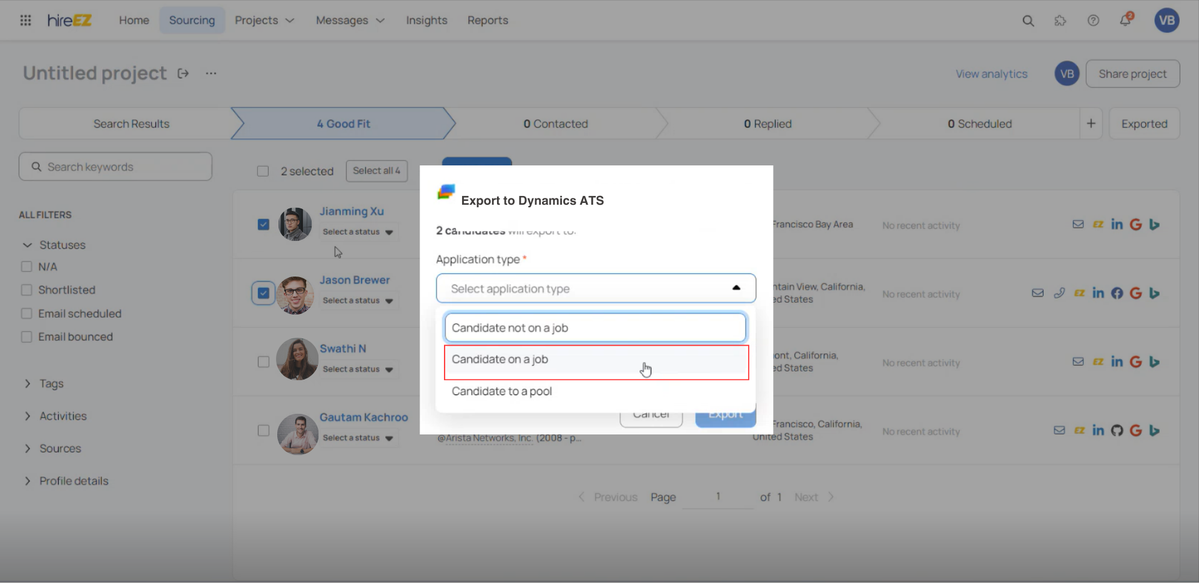Open Google icon for Jianming Xu
1199x583 pixels.
coord(1136,224)
